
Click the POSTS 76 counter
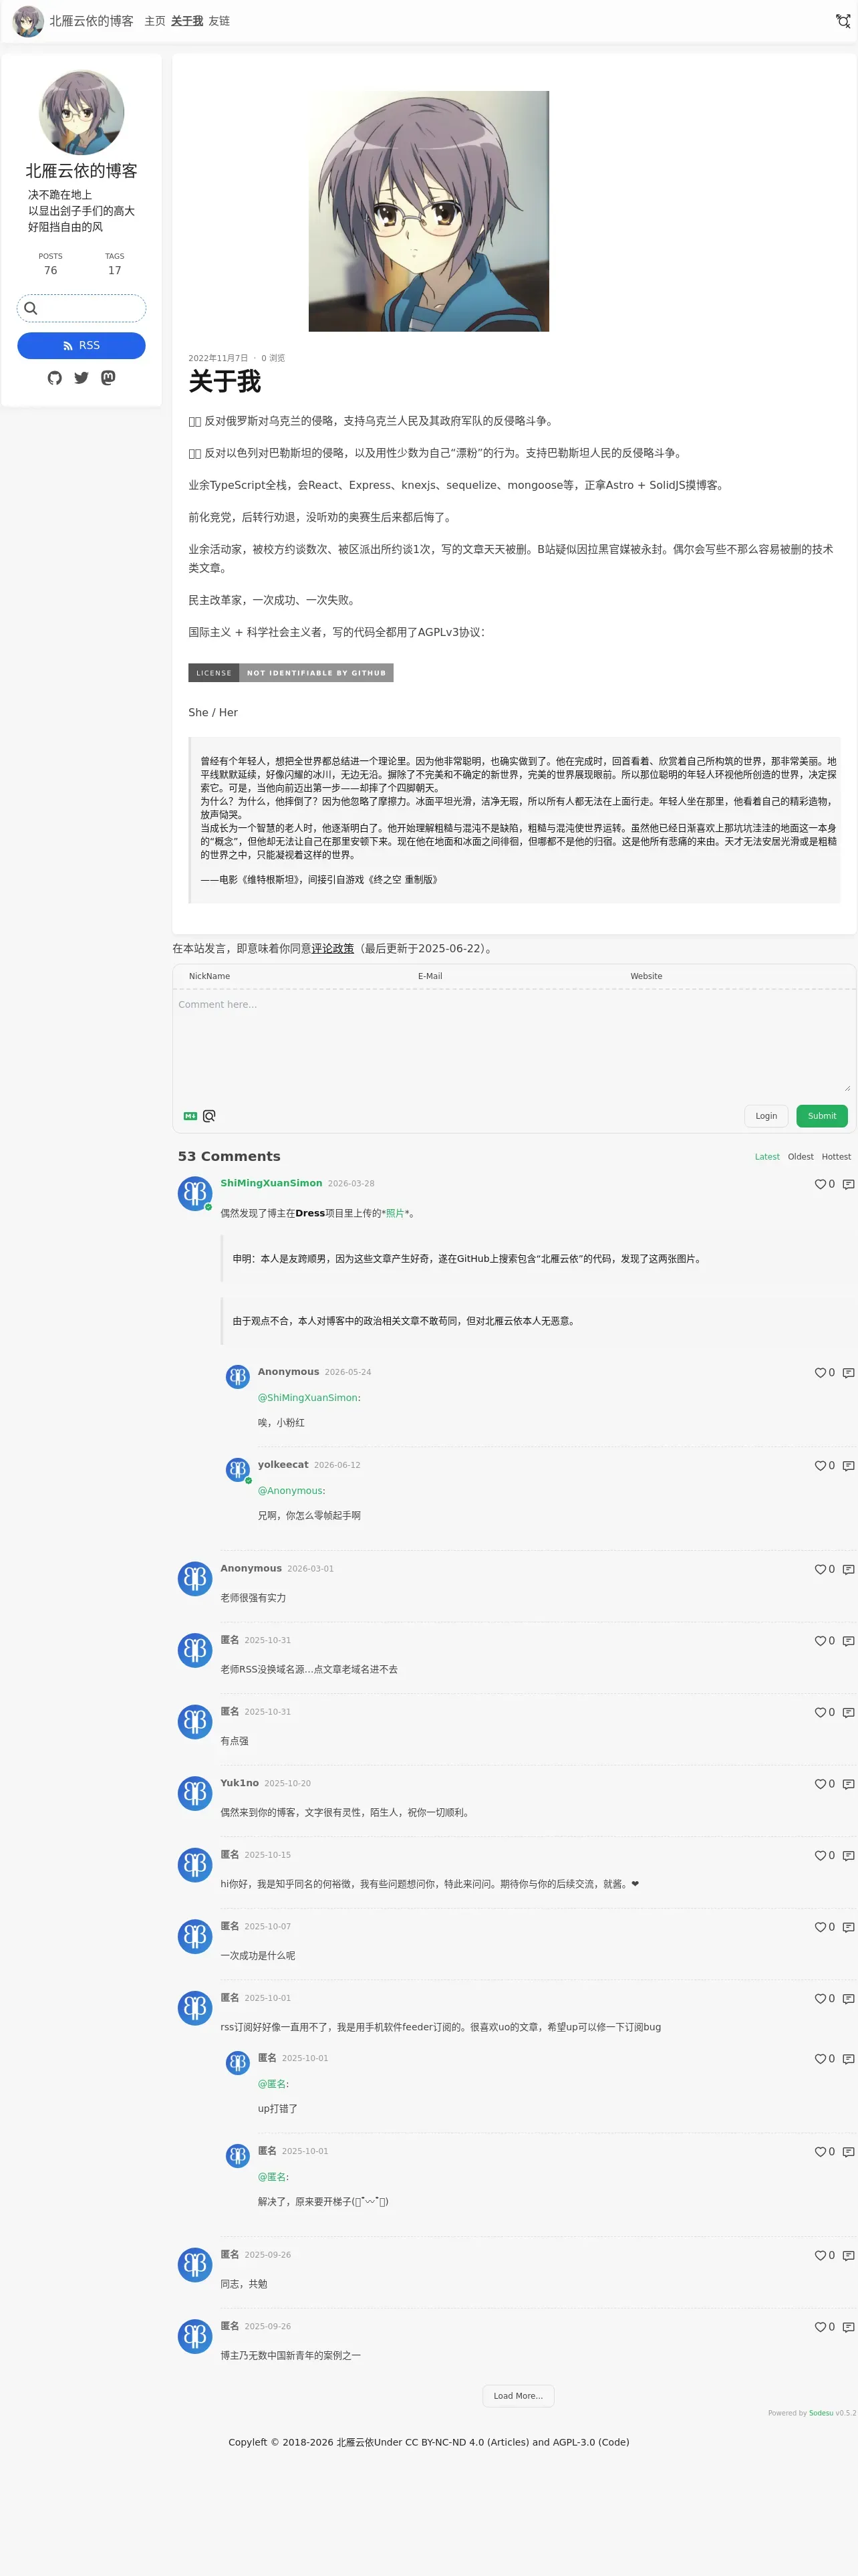(50, 264)
